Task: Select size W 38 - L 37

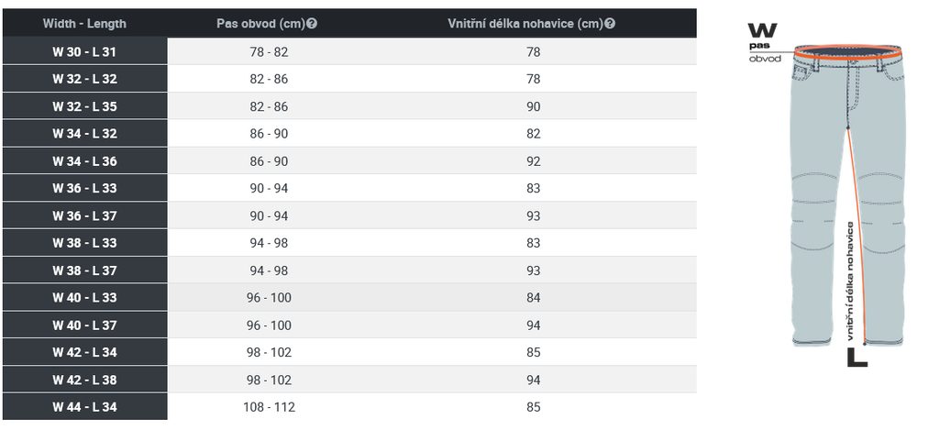Action: [x=84, y=270]
